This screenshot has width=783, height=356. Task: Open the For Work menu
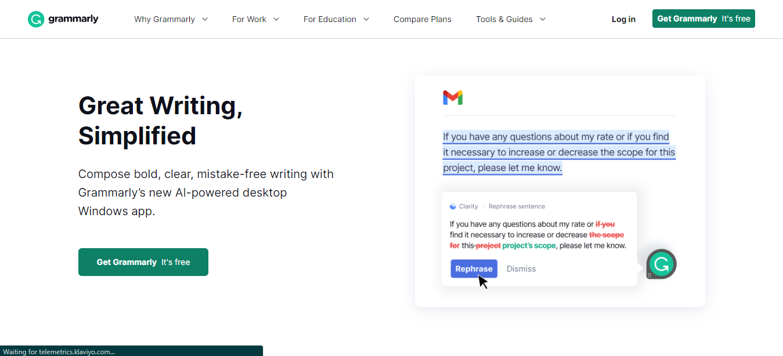[249, 19]
